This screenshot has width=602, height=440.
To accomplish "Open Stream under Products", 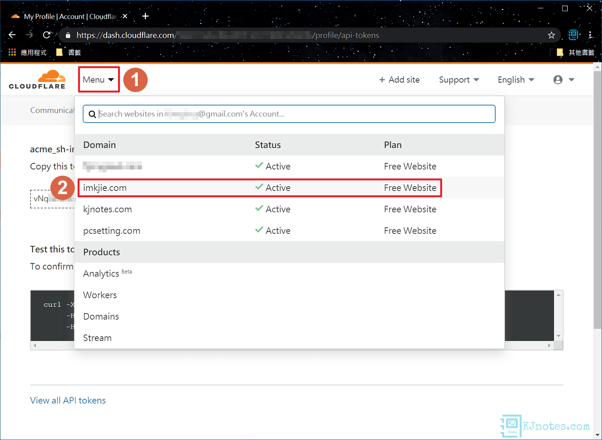I will (97, 338).
